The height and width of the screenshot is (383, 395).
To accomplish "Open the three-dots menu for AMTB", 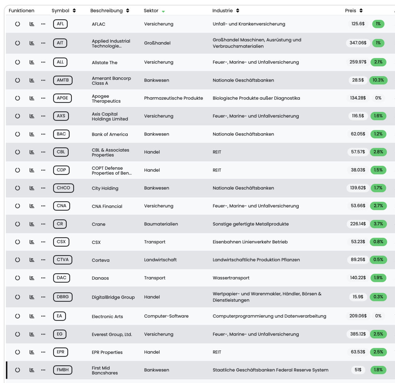I will (x=43, y=80).
